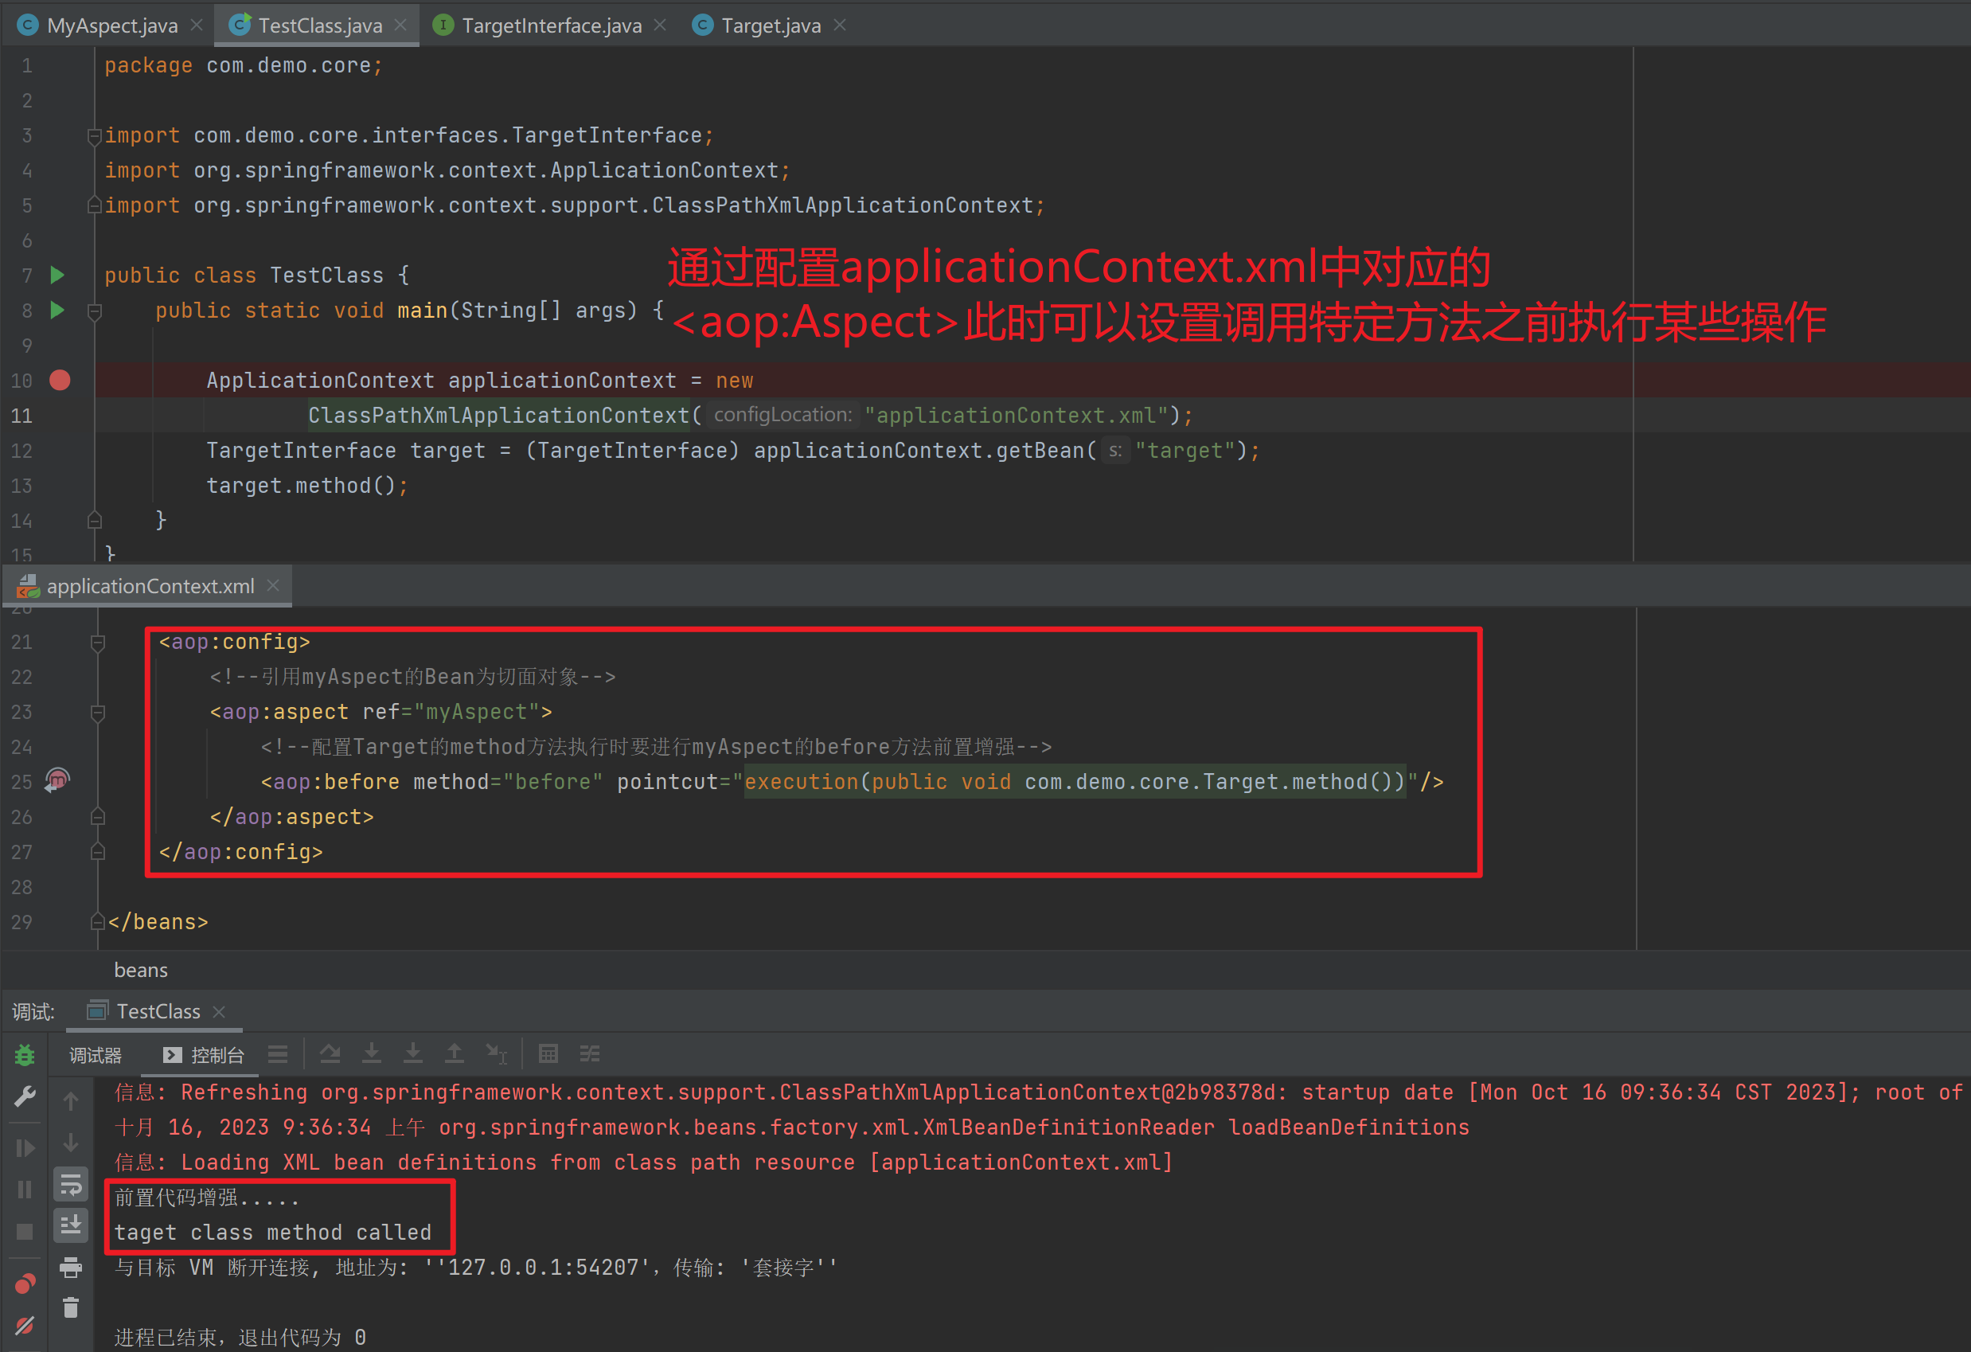Toggle scroll to end of console
The image size is (1971, 1352).
tap(70, 1225)
